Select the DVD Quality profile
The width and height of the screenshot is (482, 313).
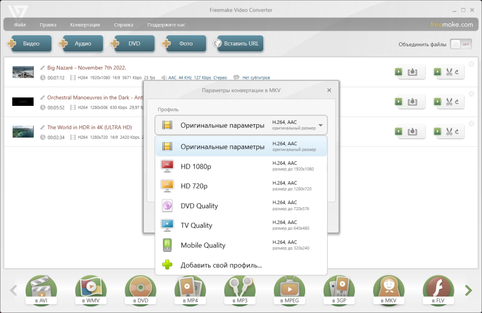(x=242, y=206)
